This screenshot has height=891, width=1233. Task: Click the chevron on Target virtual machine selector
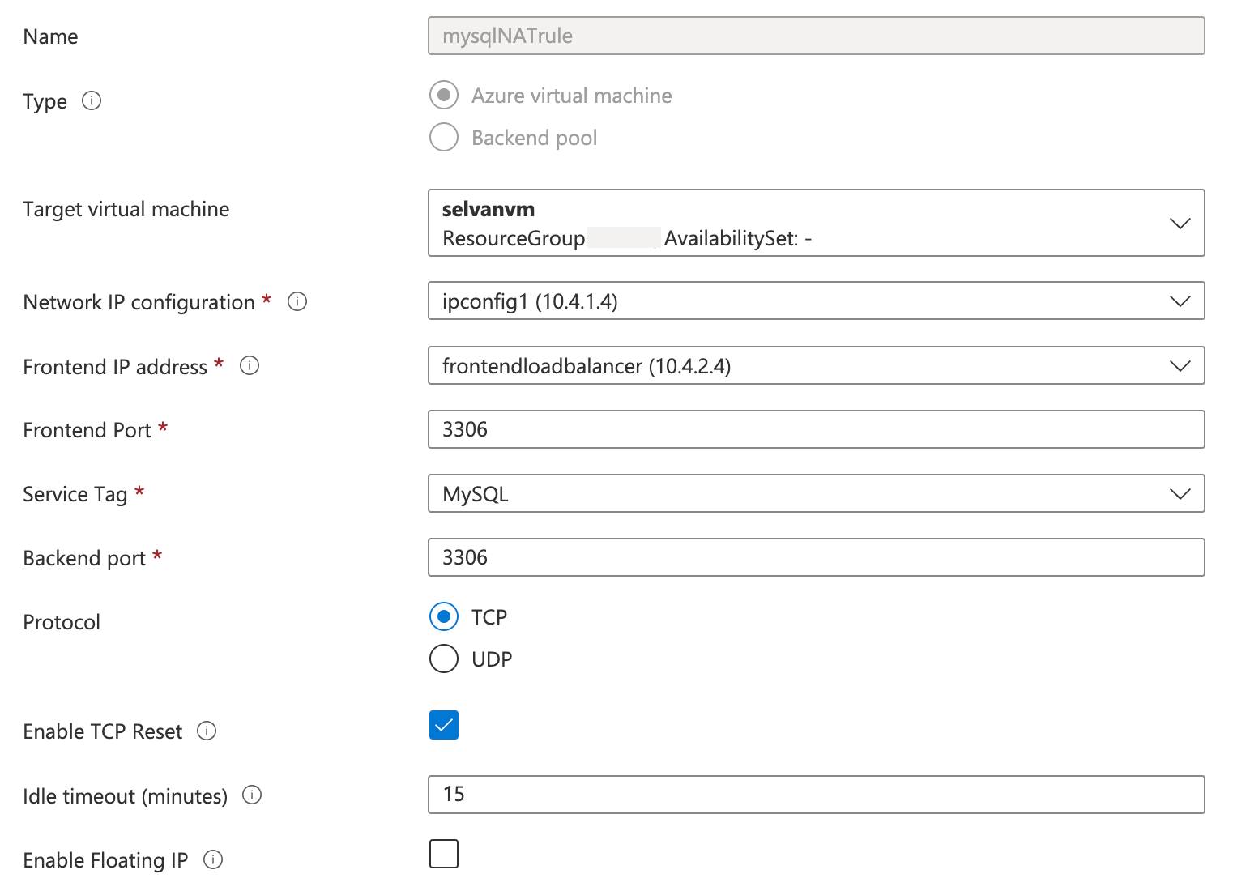point(1180,223)
